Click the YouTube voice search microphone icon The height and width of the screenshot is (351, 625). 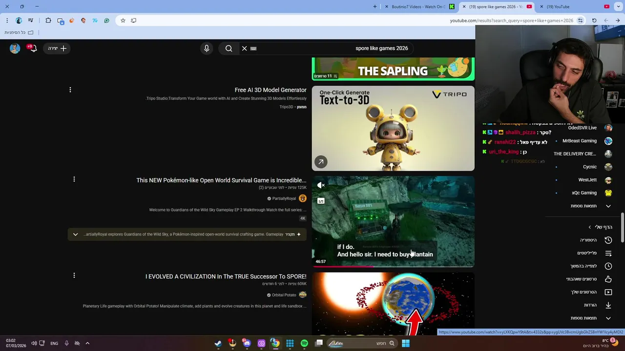pos(207,48)
